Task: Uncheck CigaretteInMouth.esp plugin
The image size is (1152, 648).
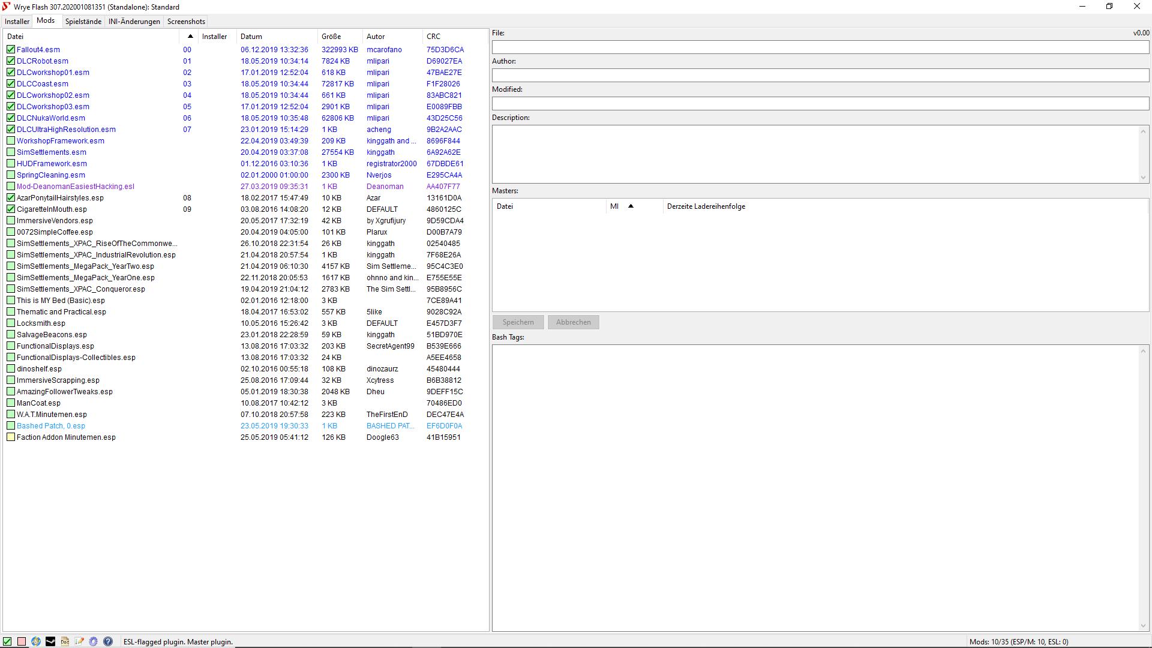Action: [x=11, y=209]
